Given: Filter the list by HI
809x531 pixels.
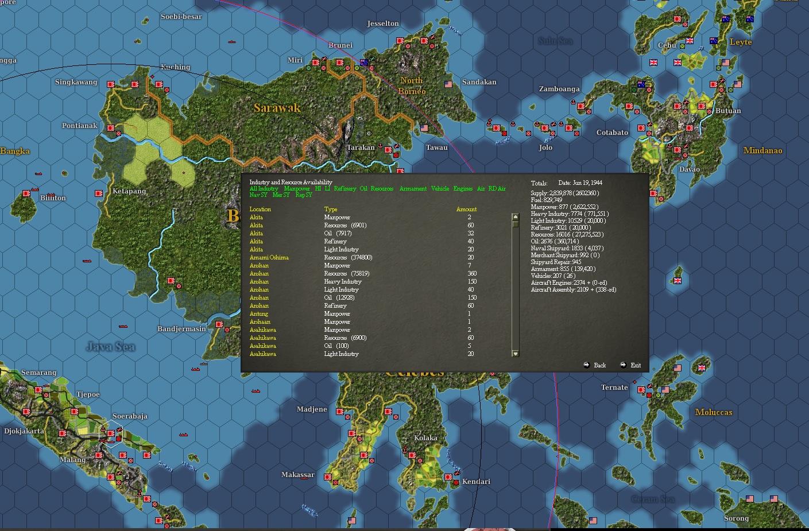Looking at the screenshot, I should coord(318,188).
